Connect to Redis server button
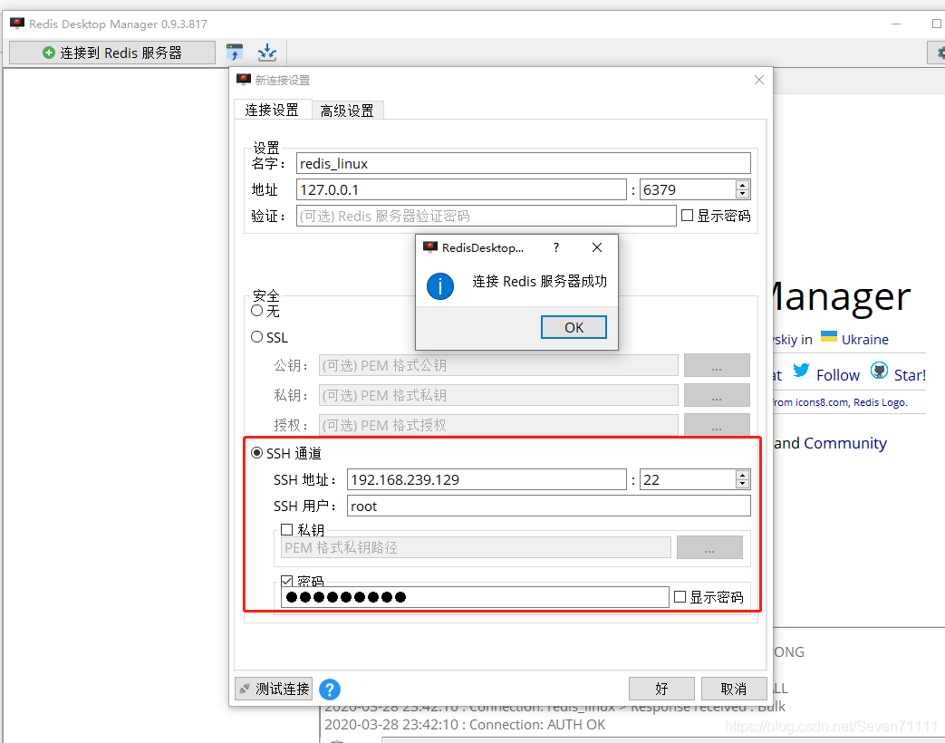Screen dimensions: 945x743 point(112,53)
